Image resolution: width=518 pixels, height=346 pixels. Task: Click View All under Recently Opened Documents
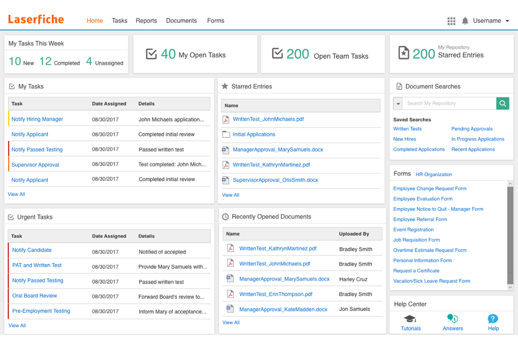pos(231,323)
